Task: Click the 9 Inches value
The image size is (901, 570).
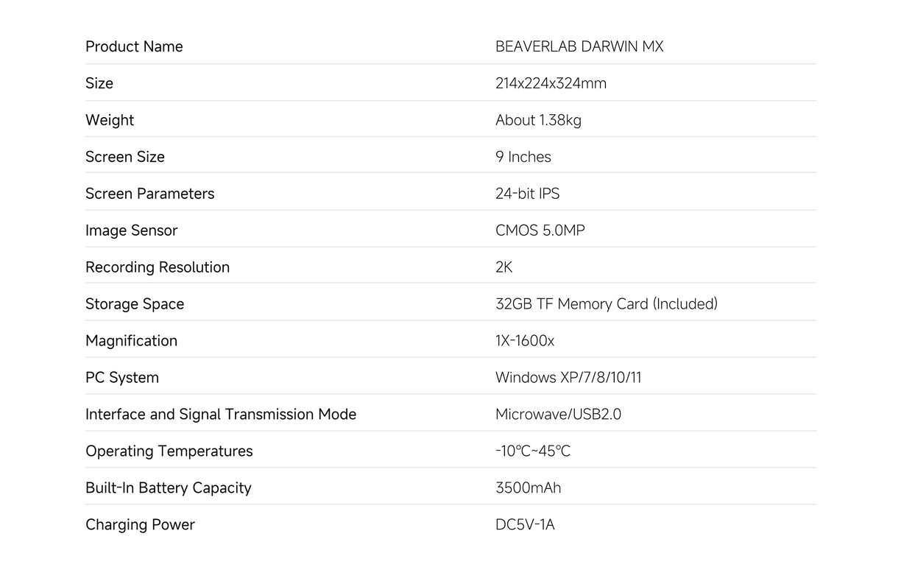Action: [x=523, y=157]
